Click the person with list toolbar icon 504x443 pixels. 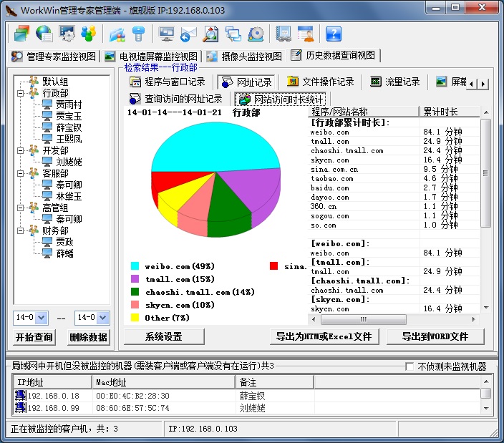(x=306, y=34)
